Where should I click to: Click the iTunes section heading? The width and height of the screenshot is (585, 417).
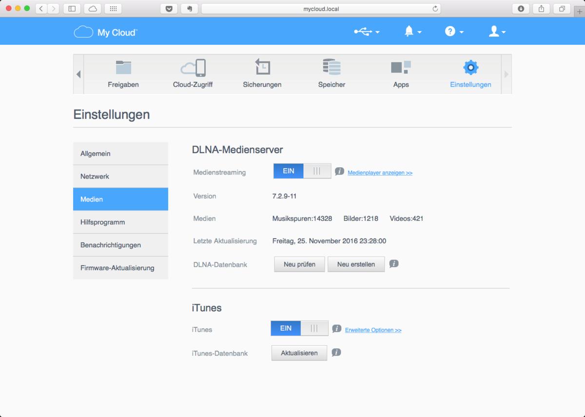[207, 308]
